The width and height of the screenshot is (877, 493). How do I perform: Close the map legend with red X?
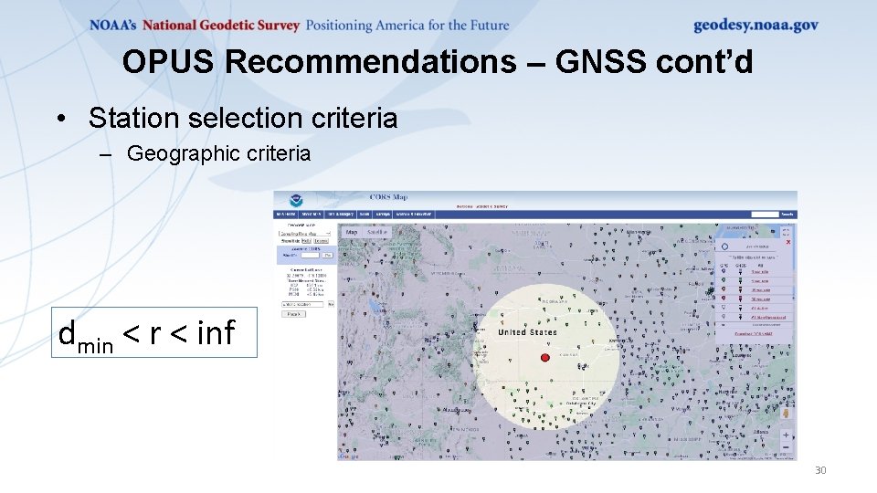click(x=788, y=242)
